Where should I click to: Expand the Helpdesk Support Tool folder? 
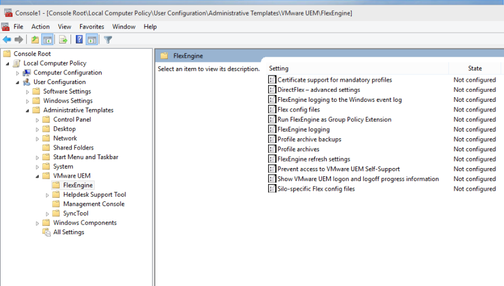[47, 195]
